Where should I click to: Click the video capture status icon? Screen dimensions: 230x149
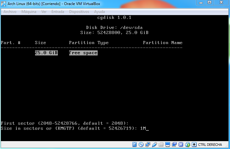click(x=174, y=145)
